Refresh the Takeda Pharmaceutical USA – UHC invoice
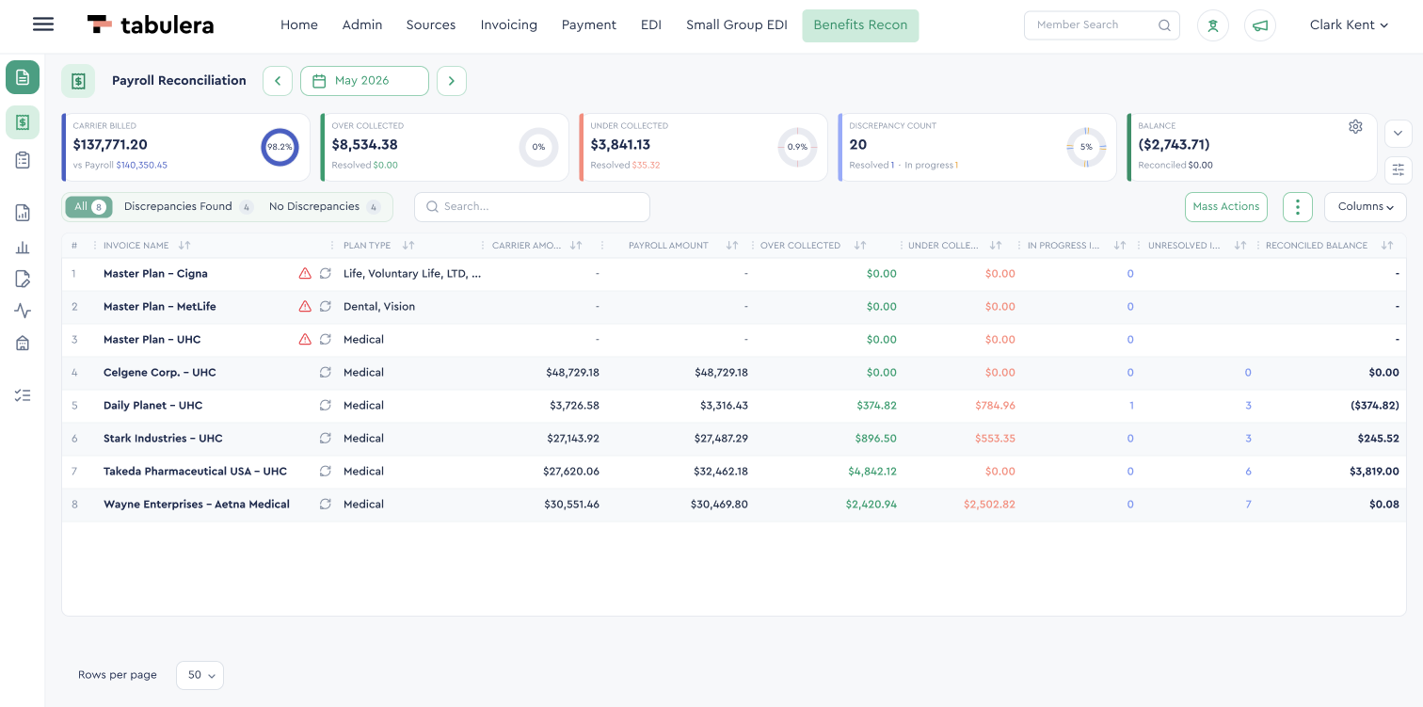This screenshot has height=707, width=1423. 326,472
